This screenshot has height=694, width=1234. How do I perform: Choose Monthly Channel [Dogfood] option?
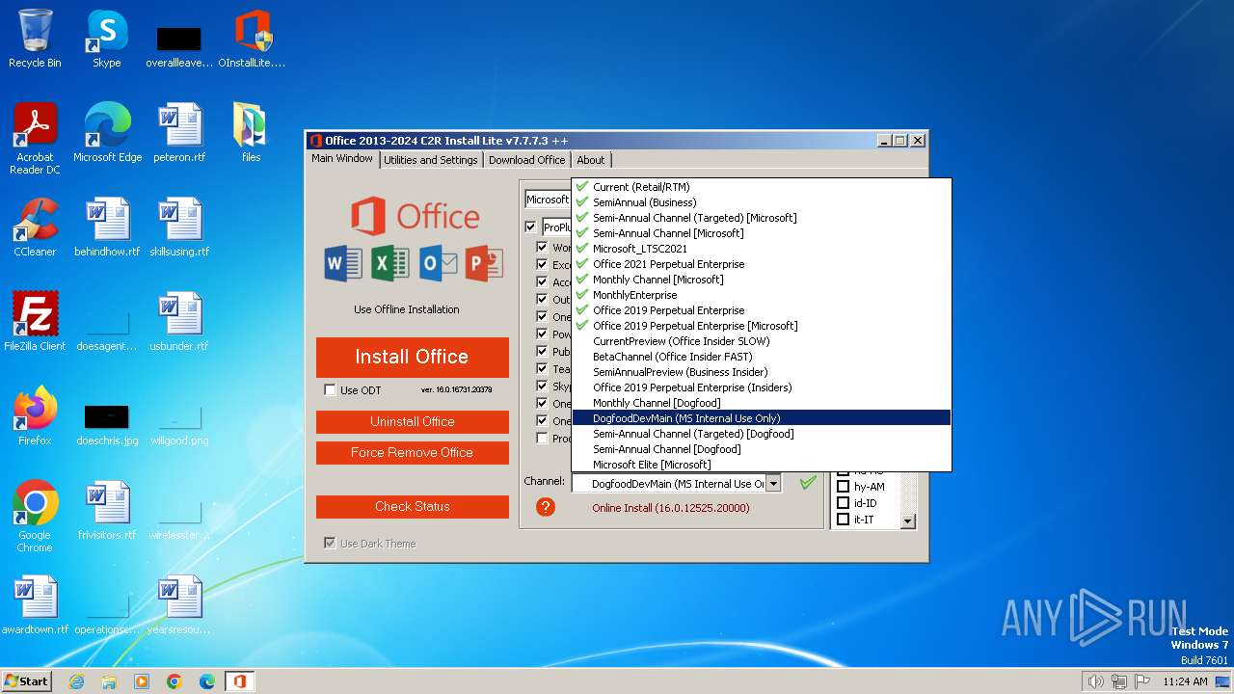[761, 403]
